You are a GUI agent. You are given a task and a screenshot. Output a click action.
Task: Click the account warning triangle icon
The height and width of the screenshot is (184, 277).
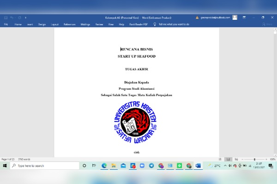(x=197, y=17)
